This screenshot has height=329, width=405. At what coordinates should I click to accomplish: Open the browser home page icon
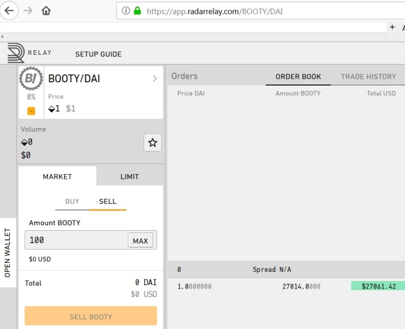click(x=46, y=11)
